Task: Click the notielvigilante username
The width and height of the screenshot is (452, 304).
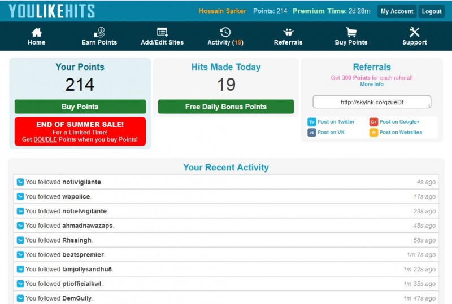Action: click(x=84, y=212)
